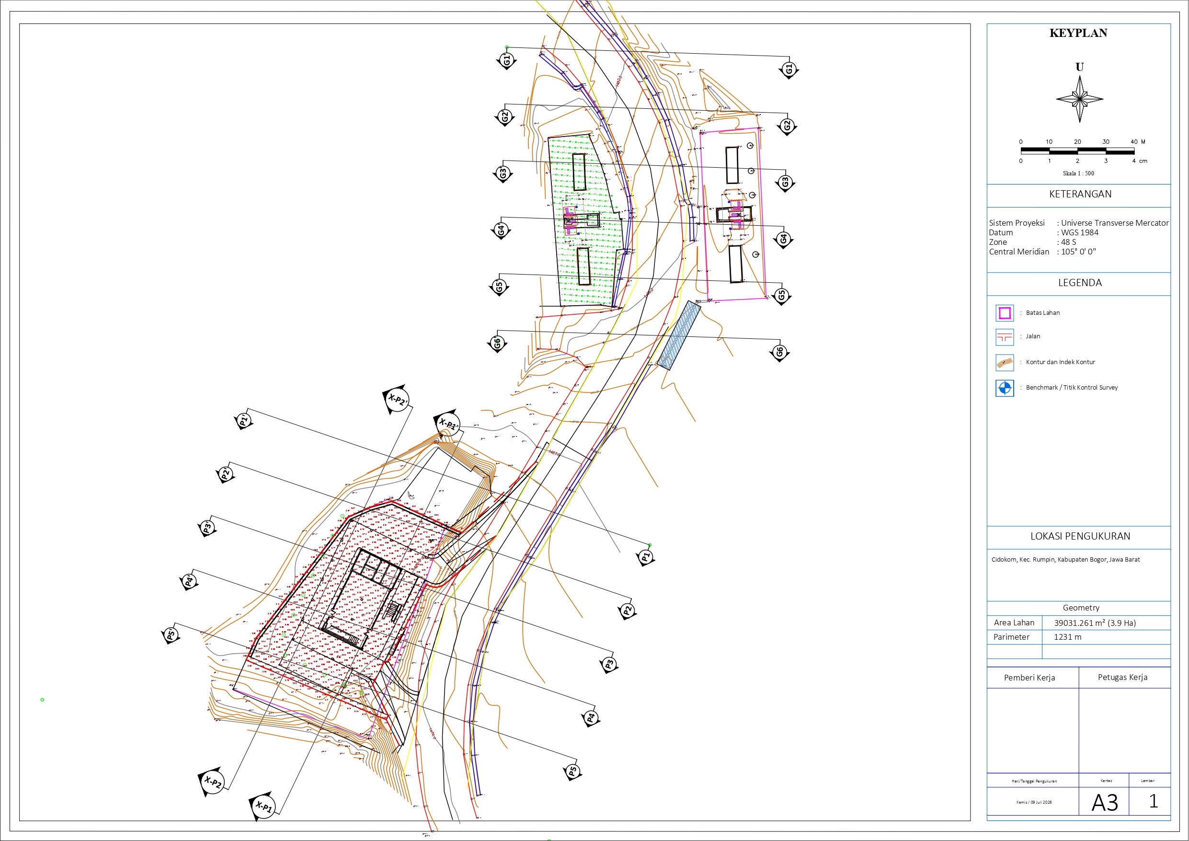Click ': Universe Transverse Mercator' value
The height and width of the screenshot is (841, 1189).
click(1113, 223)
